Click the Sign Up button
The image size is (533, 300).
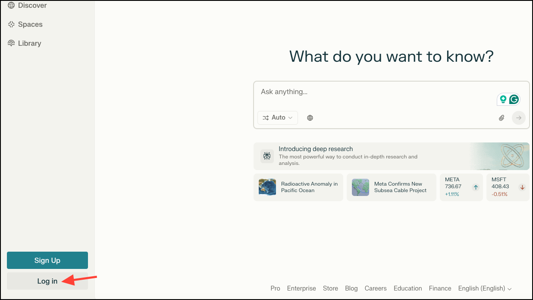47,260
